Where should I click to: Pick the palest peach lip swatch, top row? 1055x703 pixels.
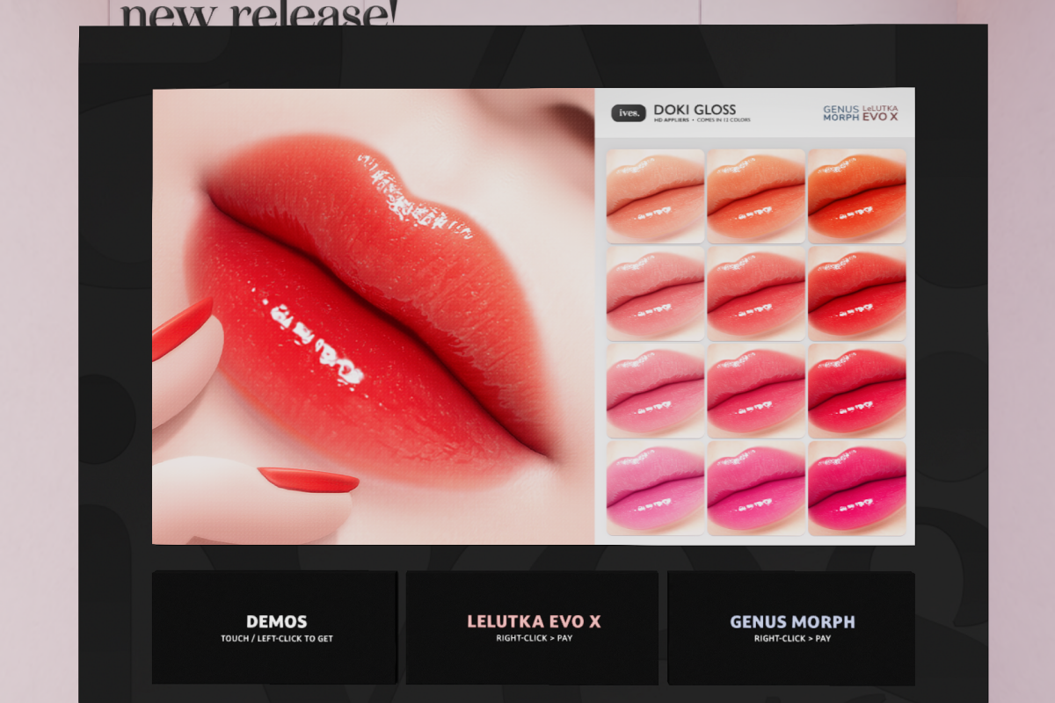tap(655, 196)
